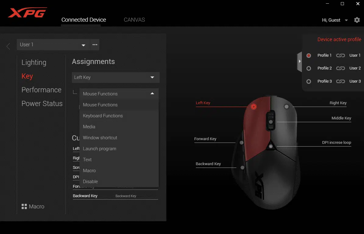Choose Media from the function list
364x234 pixels.
[119, 126]
